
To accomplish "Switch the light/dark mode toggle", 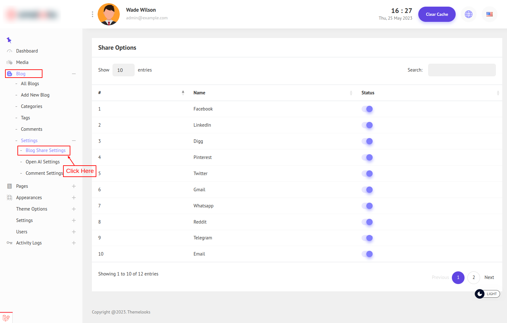I will (487, 294).
